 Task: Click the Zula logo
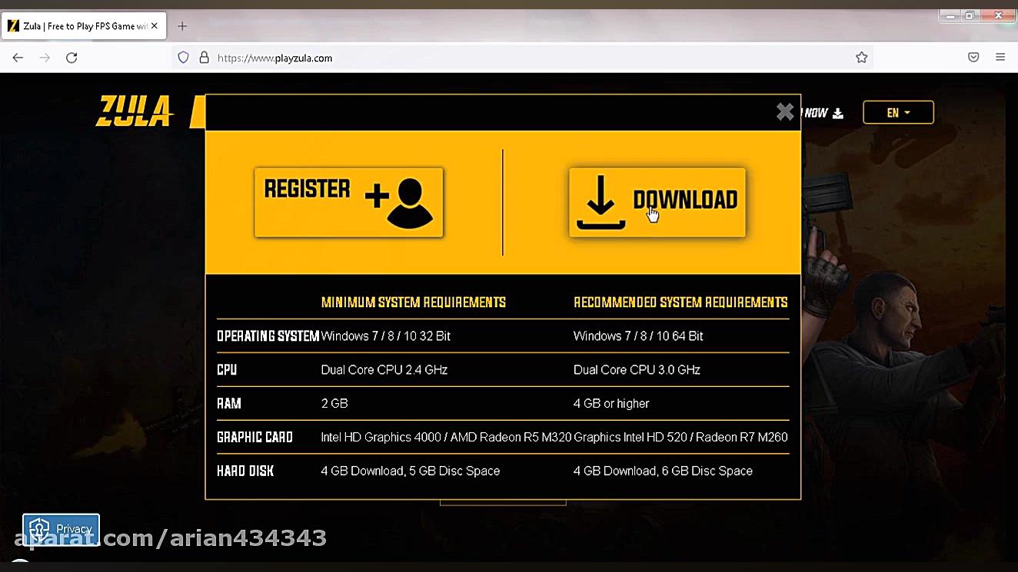pyautogui.click(x=134, y=112)
